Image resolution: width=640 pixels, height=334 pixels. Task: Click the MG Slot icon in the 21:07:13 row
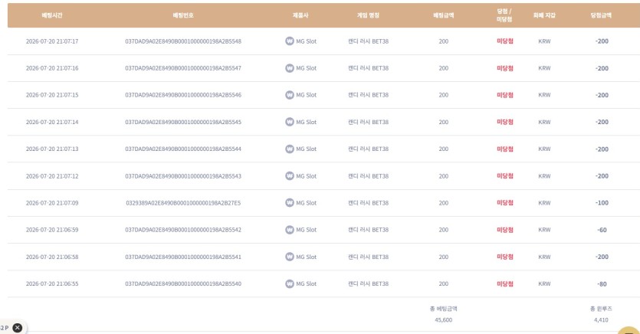(x=290, y=149)
